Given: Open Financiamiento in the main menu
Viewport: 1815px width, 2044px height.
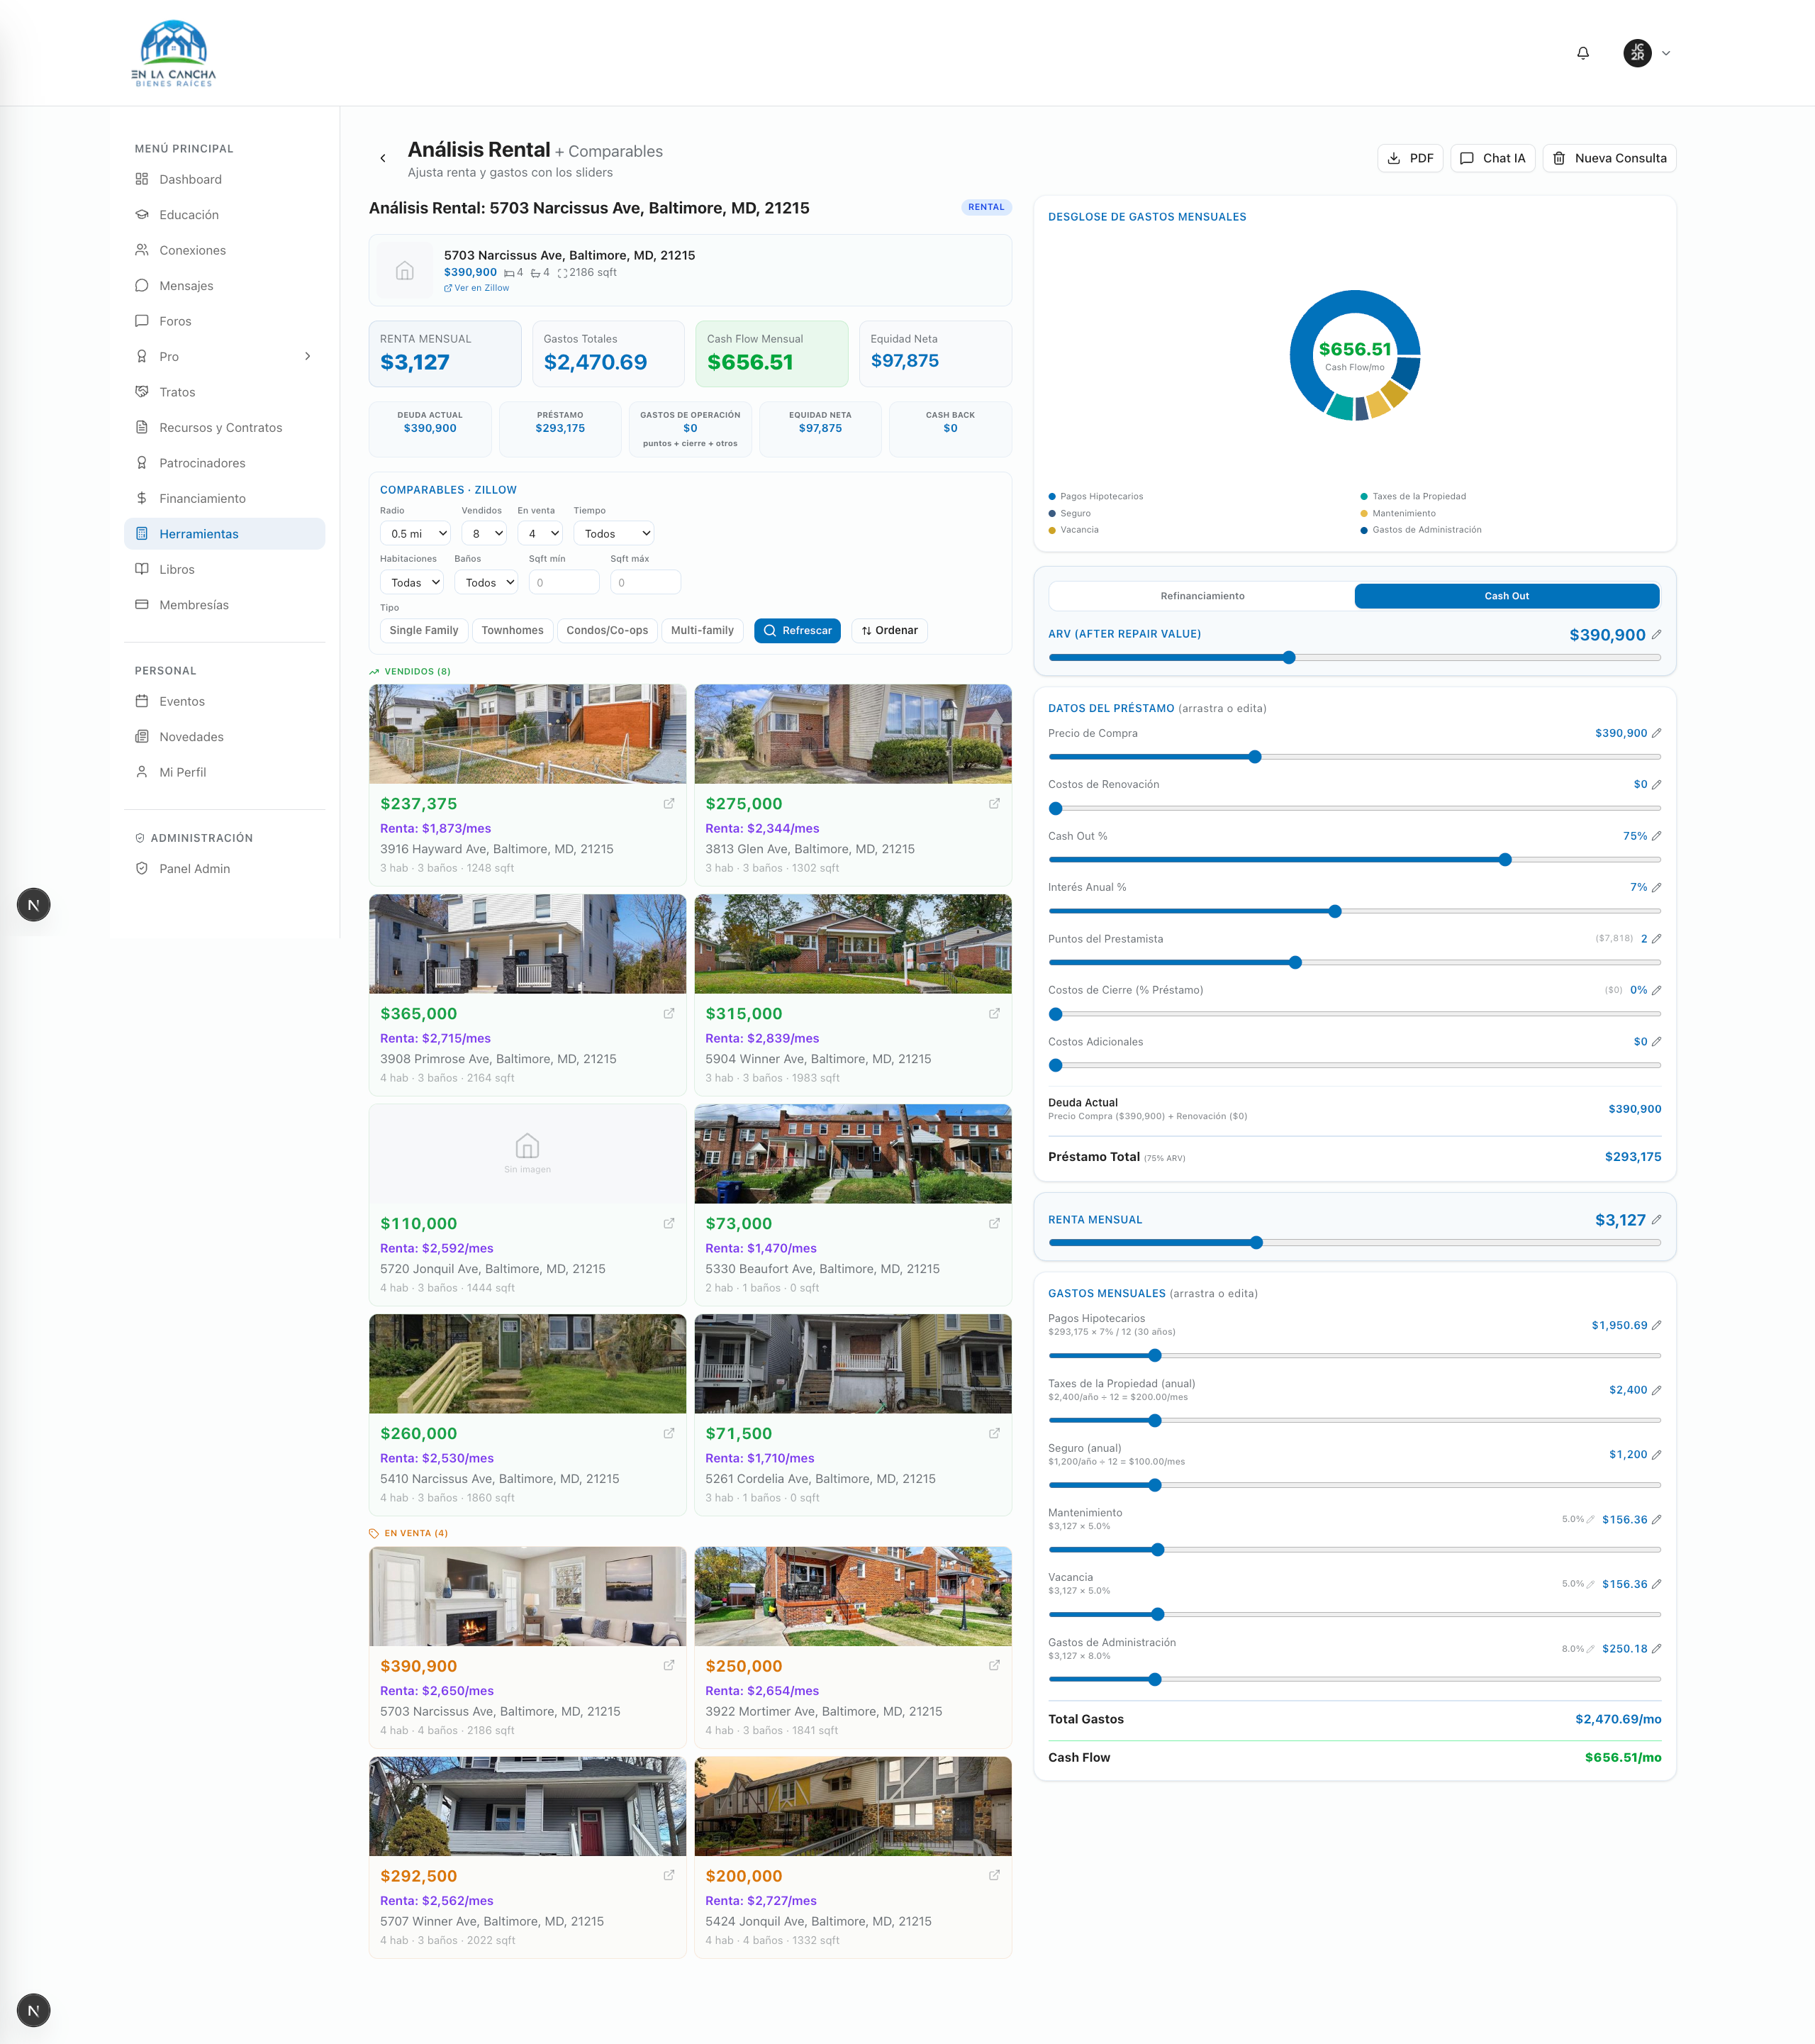Looking at the screenshot, I should tap(202, 498).
